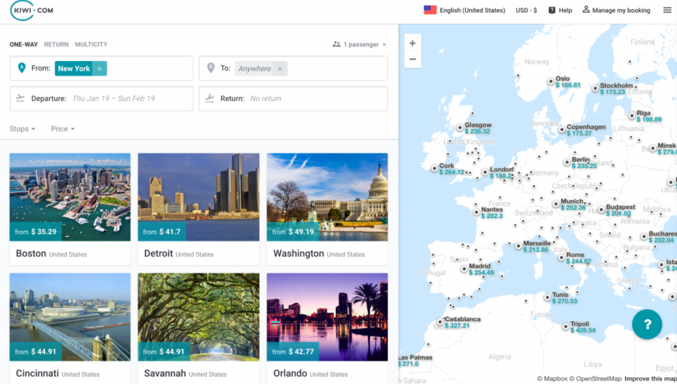Open the Detroit destination card
Image resolution: width=677 pixels, height=384 pixels.
pos(199,209)
